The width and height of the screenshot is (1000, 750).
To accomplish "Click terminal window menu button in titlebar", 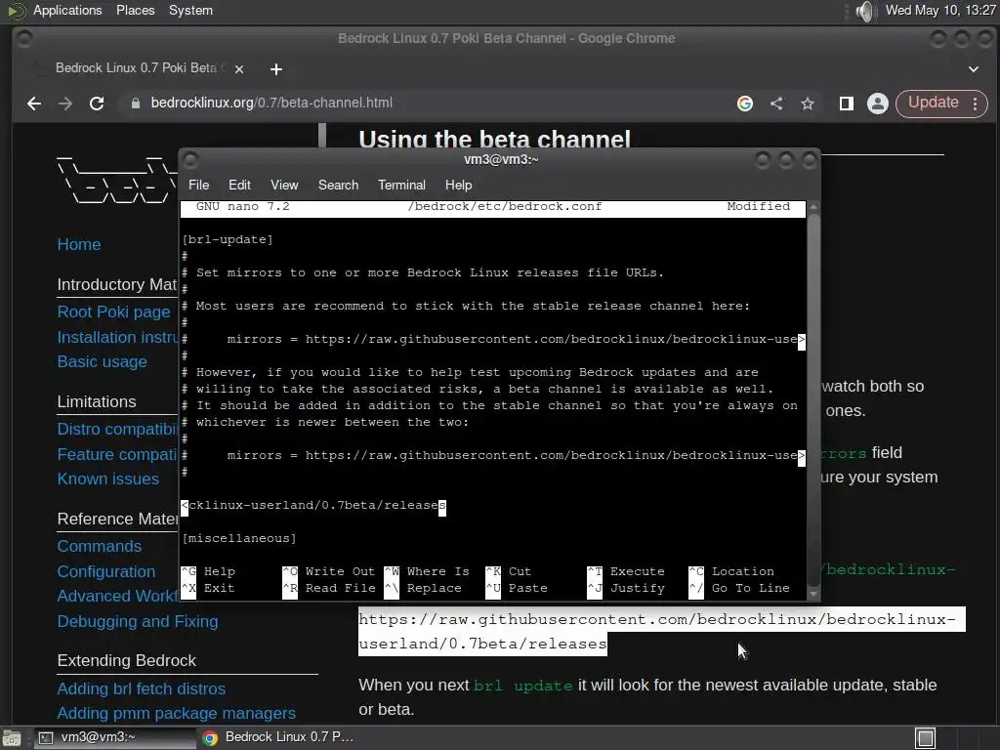I will point(190,159).
